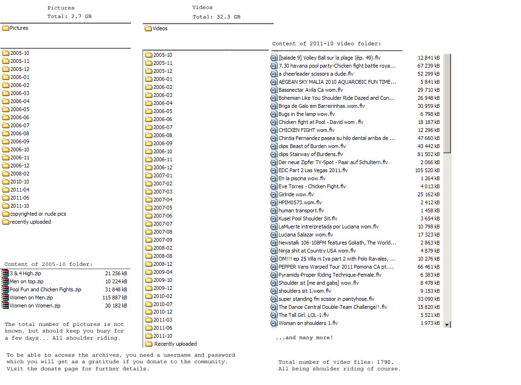Image resolution: width=521 pixels, height=385 pixels.
Task: Click the video icon of 'Luciana Salazar wom.flv'
Action: 274,235
